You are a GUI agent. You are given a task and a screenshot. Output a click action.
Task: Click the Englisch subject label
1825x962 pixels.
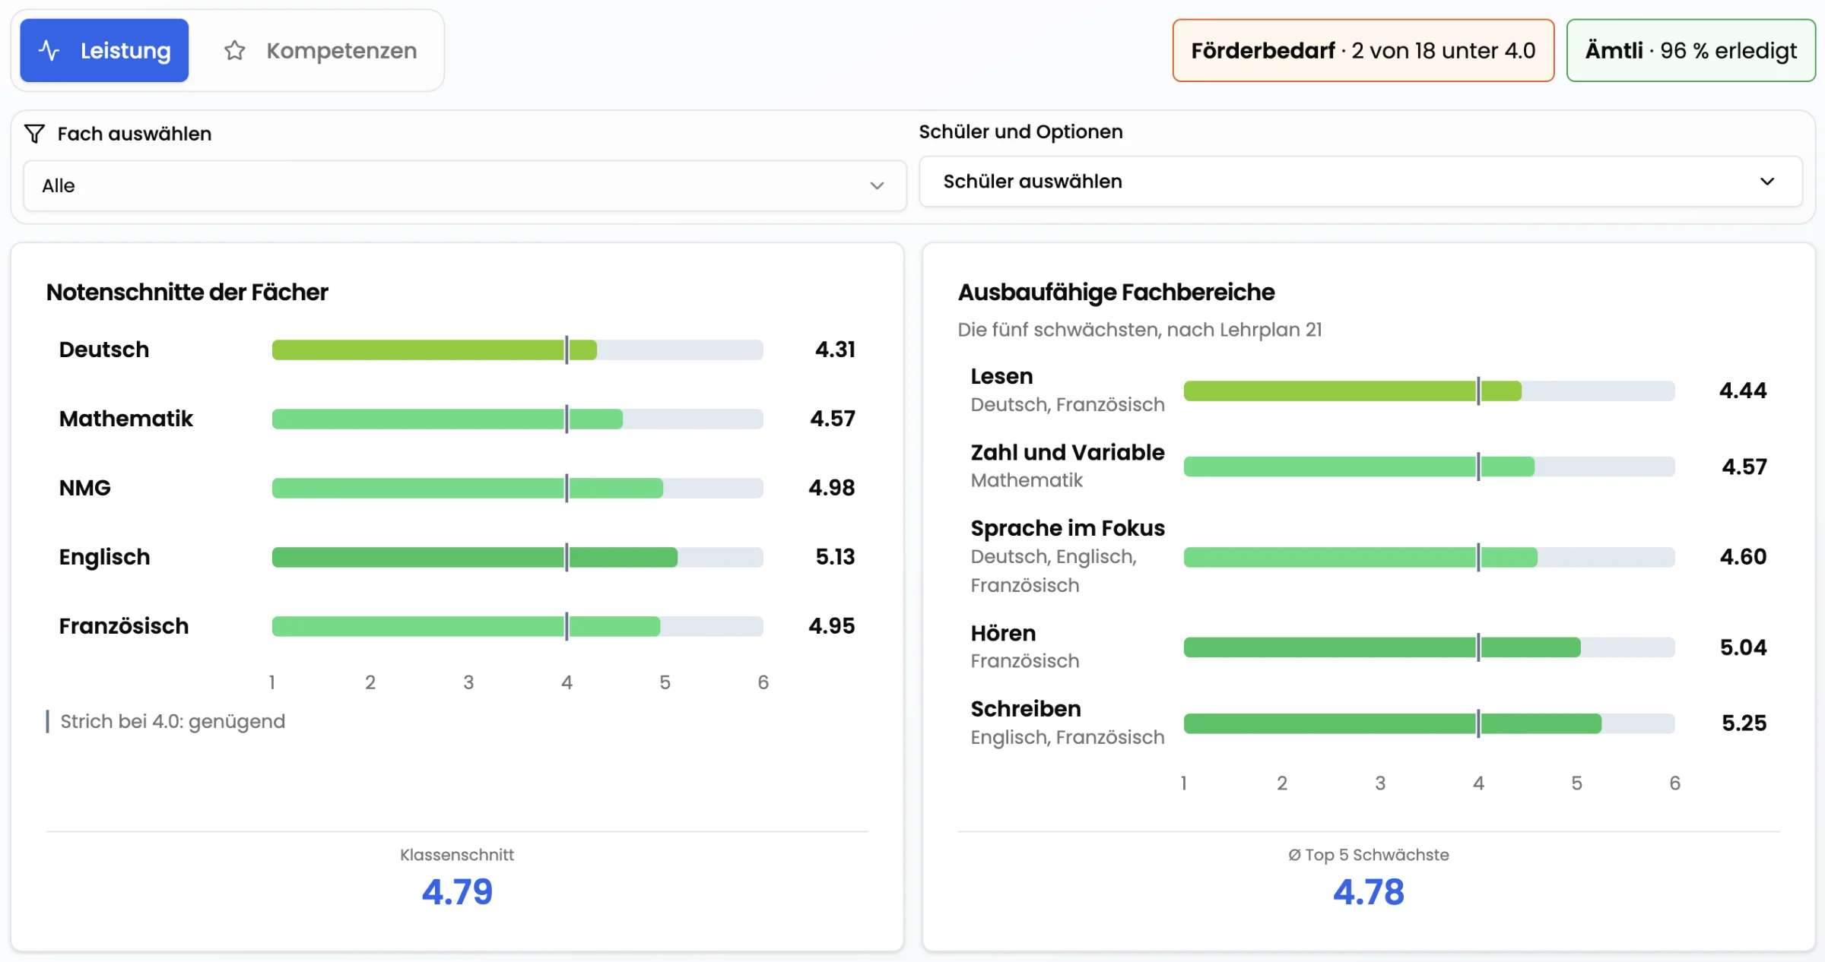point(105,557)
